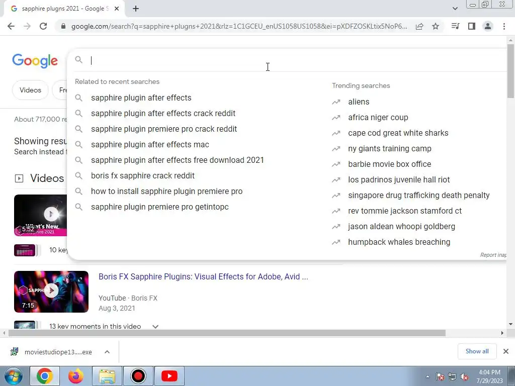
Task: Go back with the browser back arrow
Action: click(x=11, y=26)
